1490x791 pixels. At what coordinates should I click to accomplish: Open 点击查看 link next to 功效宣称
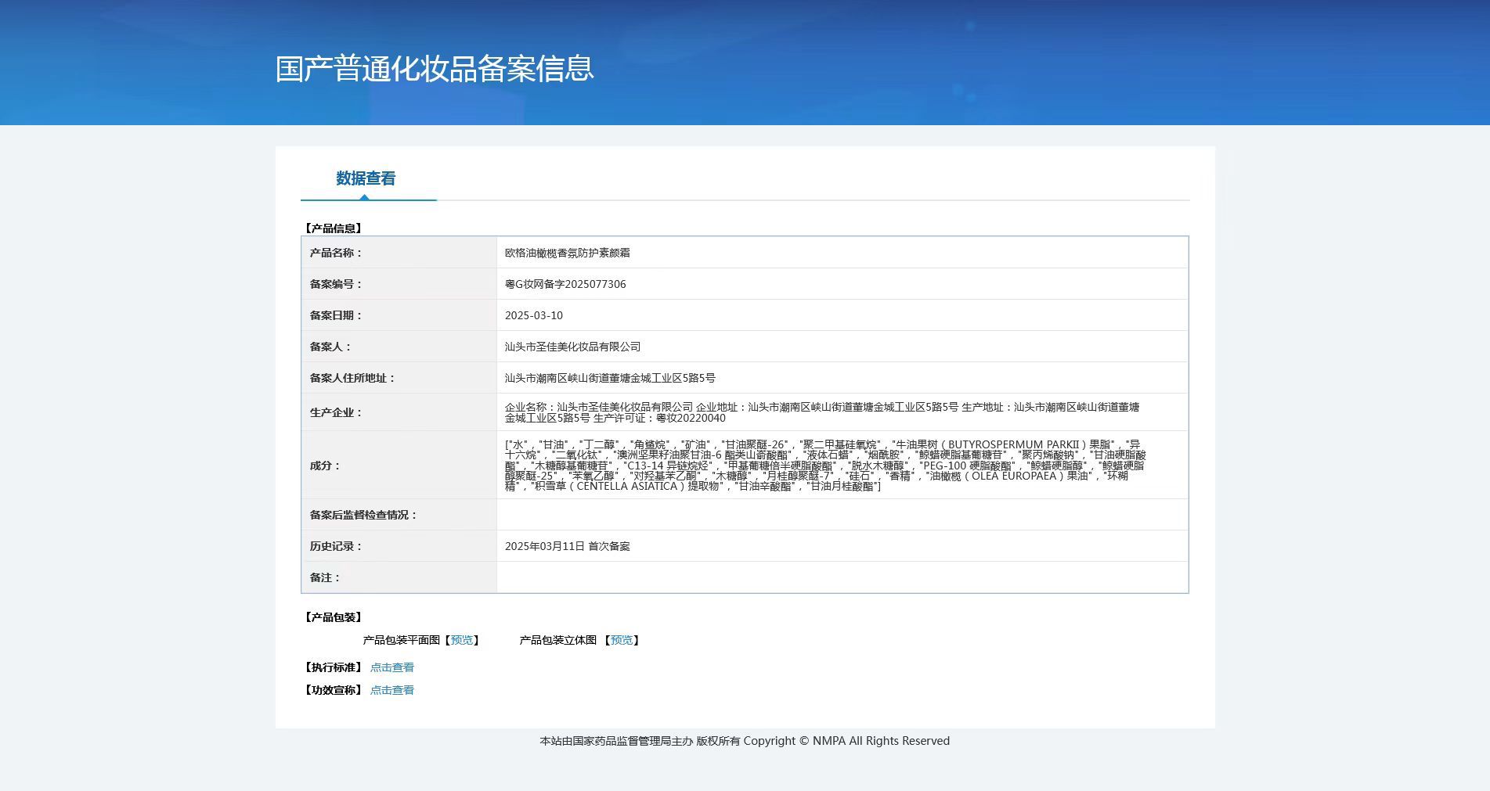pos(392,690)
